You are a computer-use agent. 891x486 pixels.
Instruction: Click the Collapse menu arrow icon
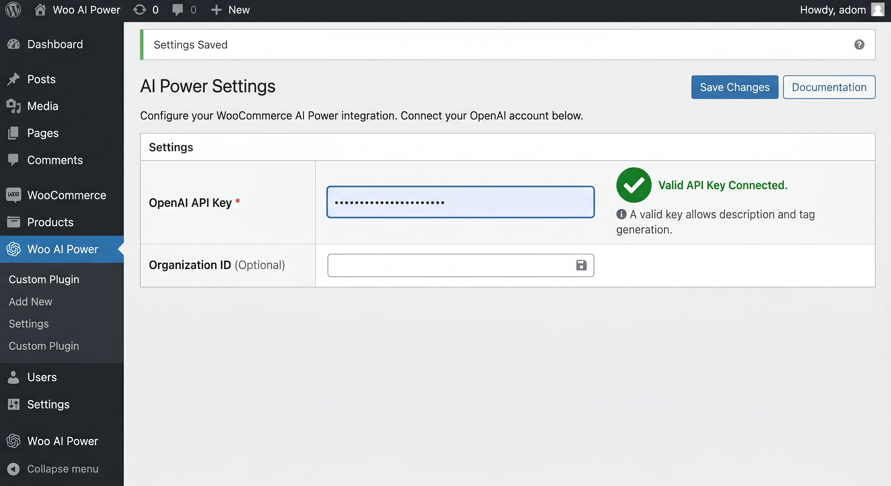tap(14, 469)
